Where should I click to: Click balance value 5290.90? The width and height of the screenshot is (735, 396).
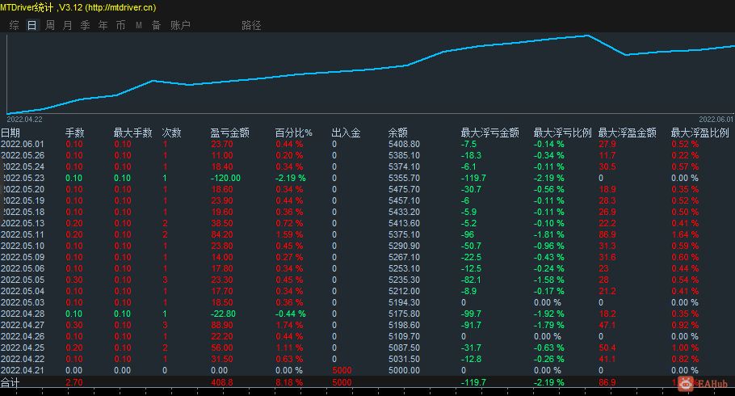pos(404,246)
